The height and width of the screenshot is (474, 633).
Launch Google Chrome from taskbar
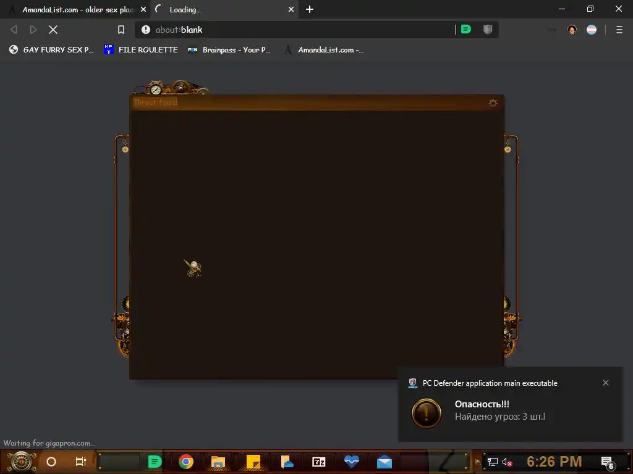185,462
